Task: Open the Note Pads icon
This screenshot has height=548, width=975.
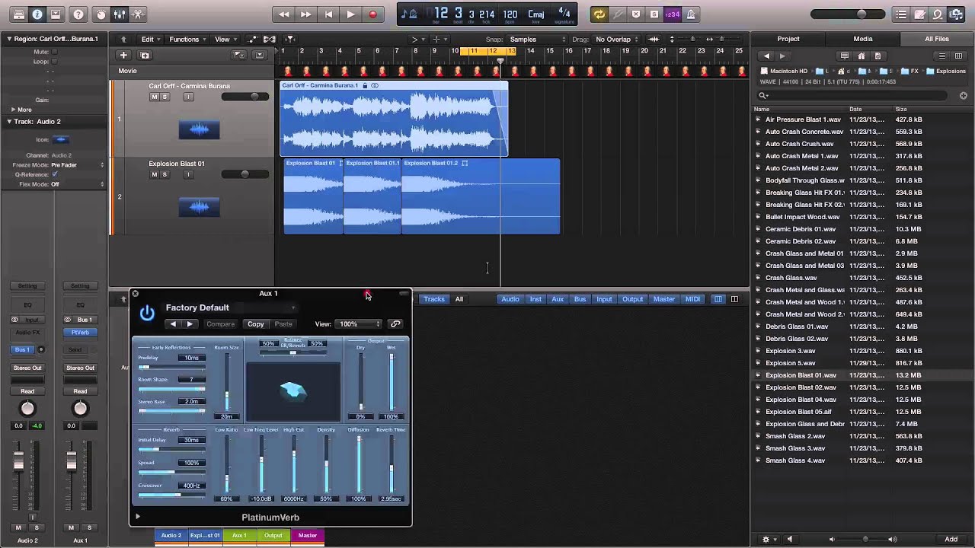Action: click(920, 14)
